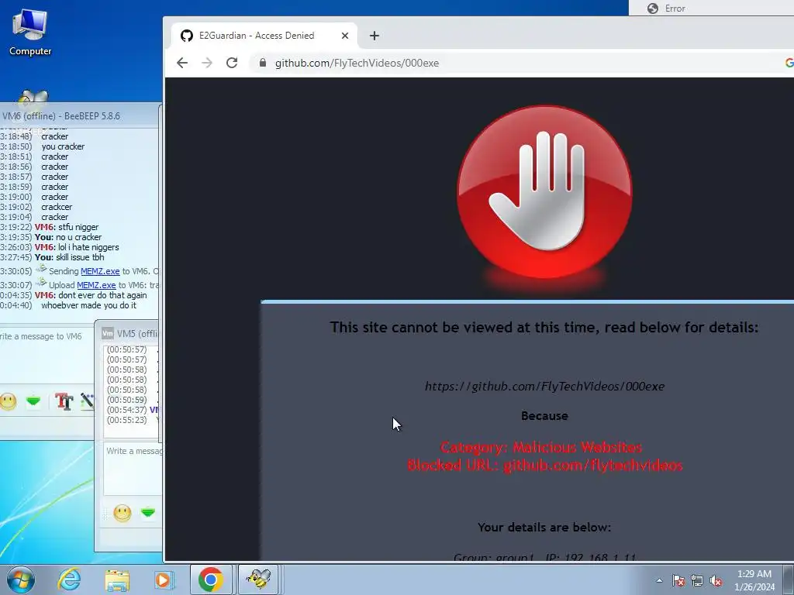
Task: Show hidden tray icons arrow
Action: point(659,580)
